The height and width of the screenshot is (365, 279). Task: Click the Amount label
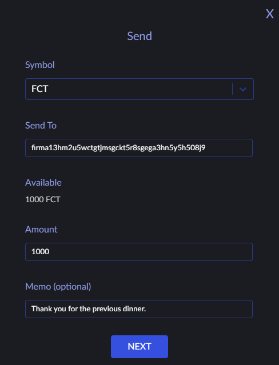click(x=41, y=230)
